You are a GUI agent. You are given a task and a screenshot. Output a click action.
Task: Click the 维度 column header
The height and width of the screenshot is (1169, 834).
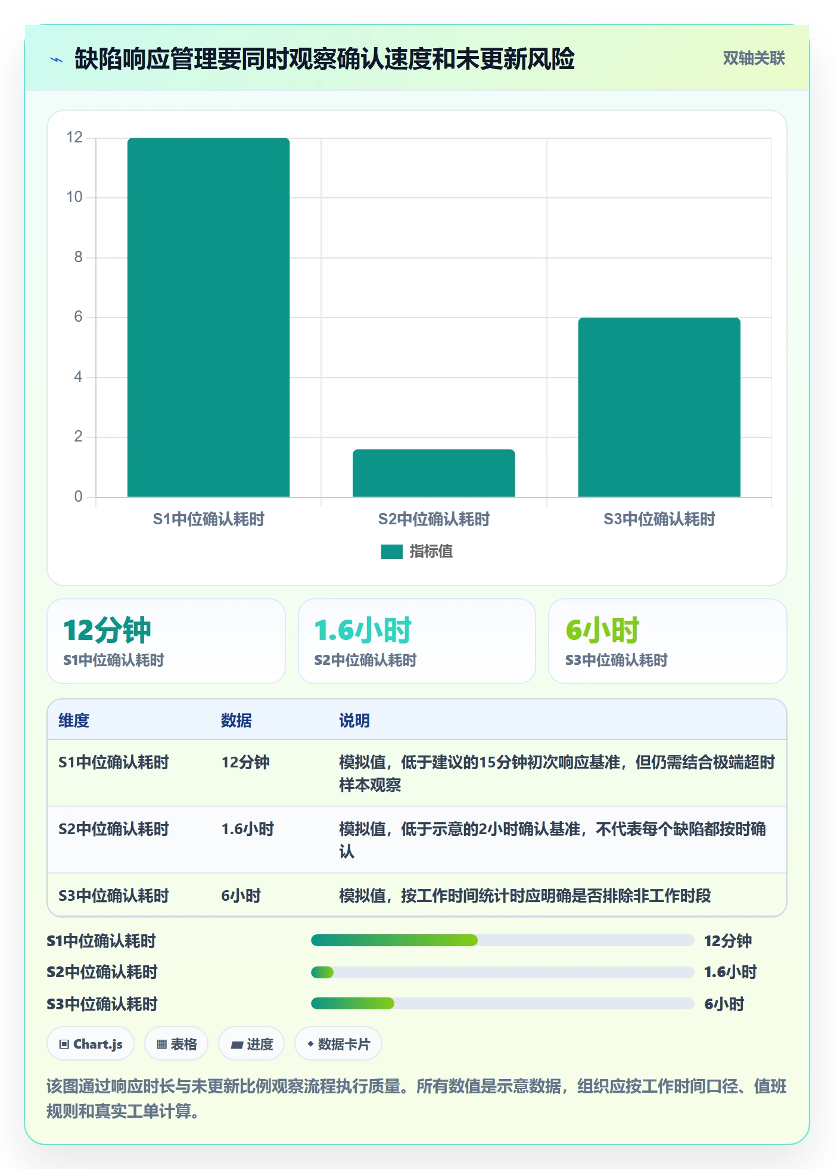(x=74, y=721)
